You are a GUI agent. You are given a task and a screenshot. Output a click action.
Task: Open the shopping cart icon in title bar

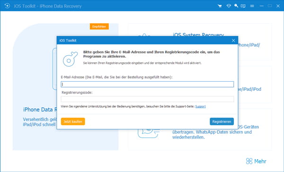[x=220, y=6]
